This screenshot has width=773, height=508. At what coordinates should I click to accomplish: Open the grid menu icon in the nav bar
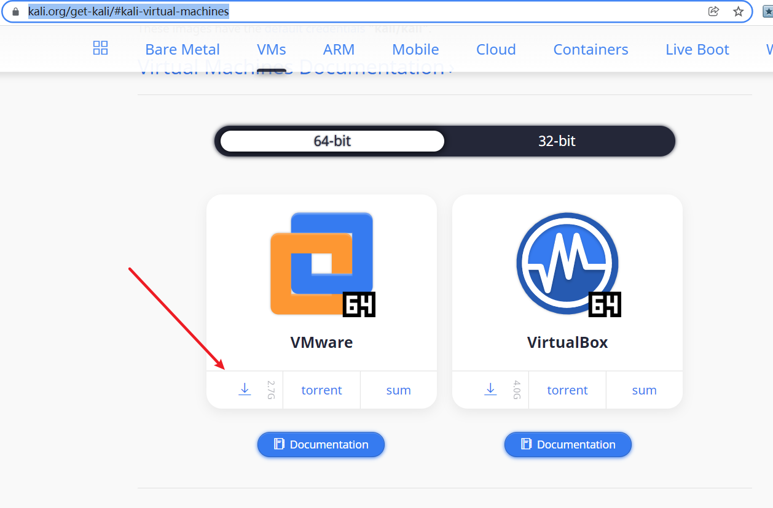[x=100, y=48]
